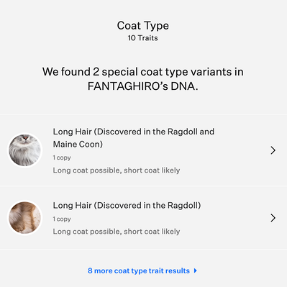Expand the Ragdoll and Maine Coon chevron
The height and width of the screenshot is (287, 287).
pos(273,150)
